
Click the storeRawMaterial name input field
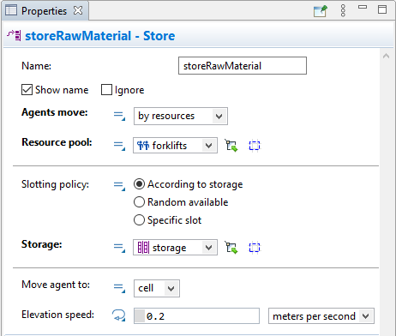243,66
